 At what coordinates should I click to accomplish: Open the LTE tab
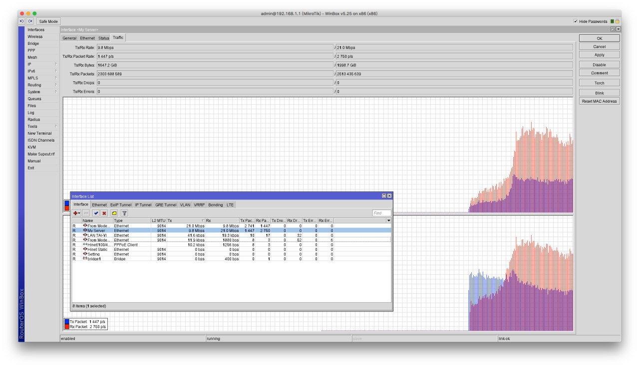point(230,205)
